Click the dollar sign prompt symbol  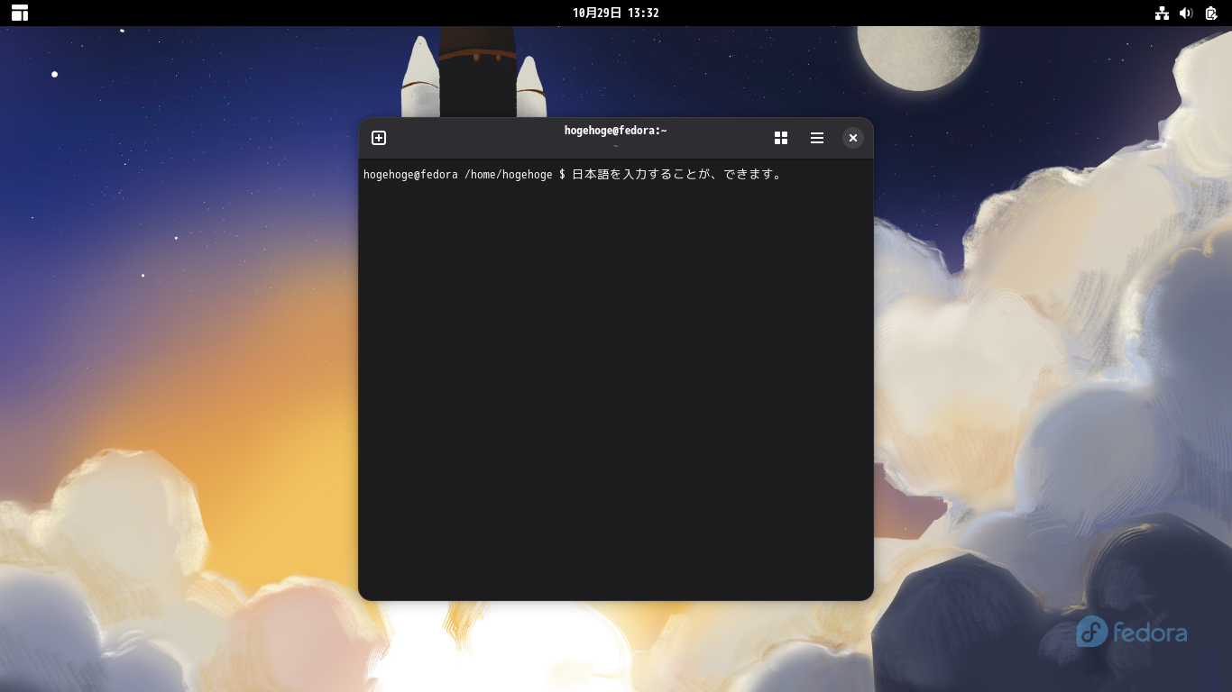click(559, 175)
